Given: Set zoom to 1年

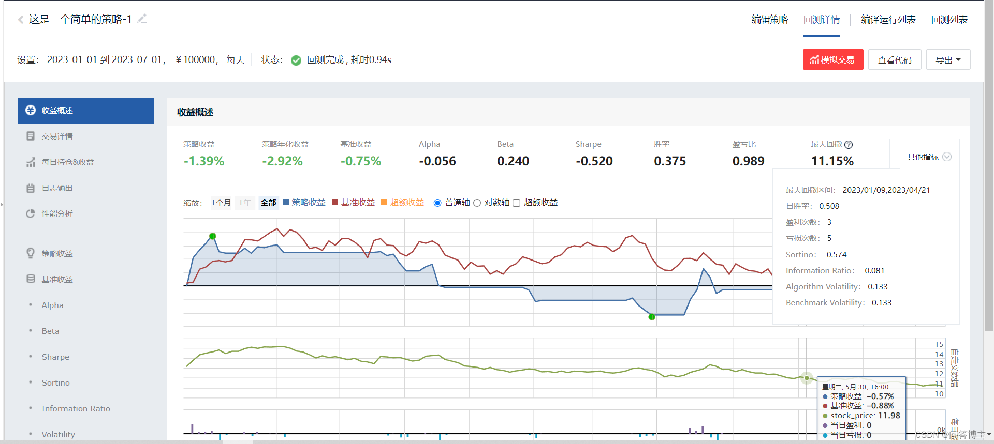Looking at the screenshot, I should point(245,202).
